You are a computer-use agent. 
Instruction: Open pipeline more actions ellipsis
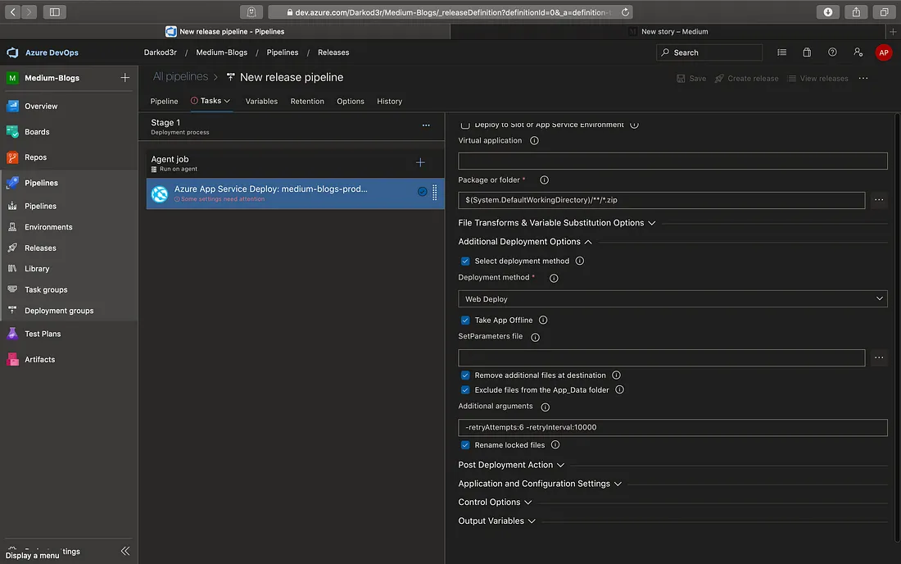point(863,79)
